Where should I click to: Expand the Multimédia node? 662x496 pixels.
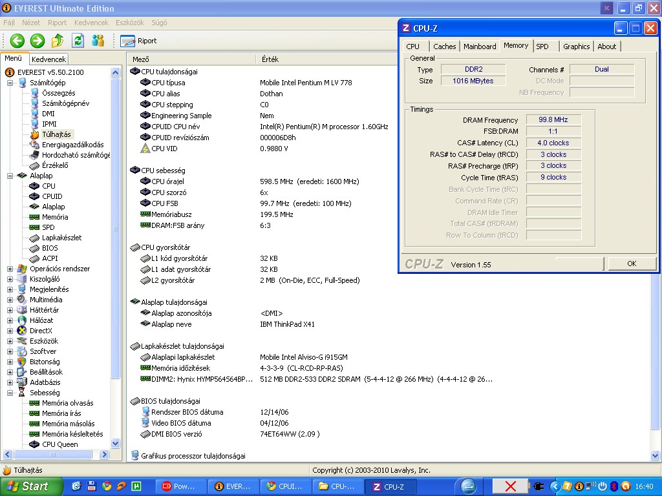point(10,300)
